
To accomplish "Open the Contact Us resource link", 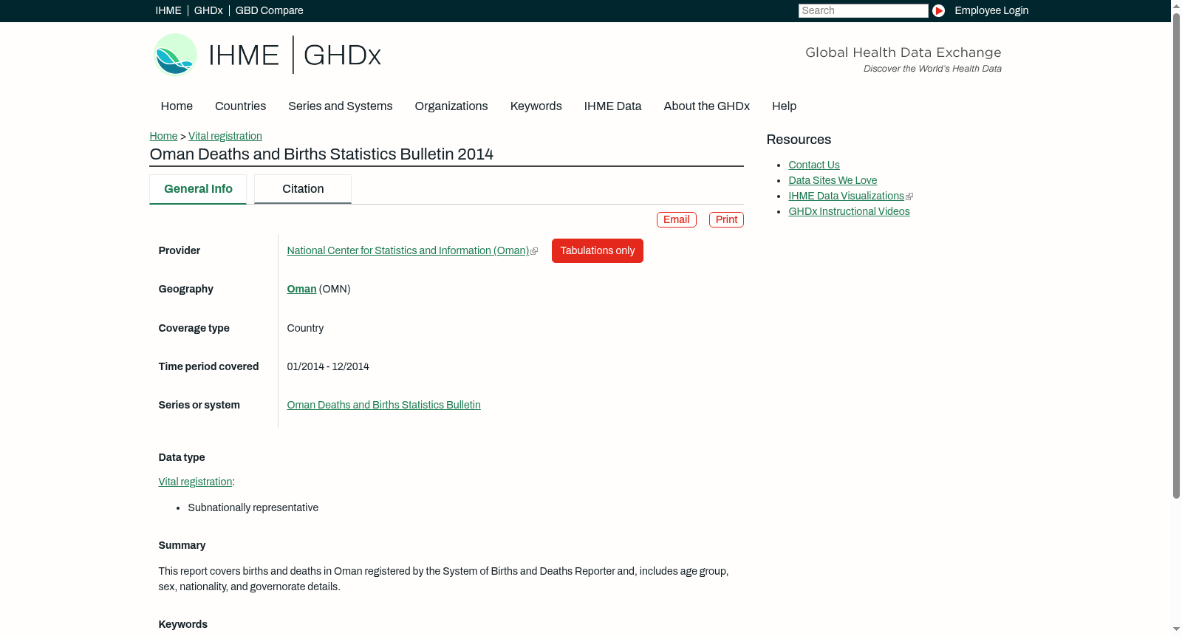I will [x=814, y=165].
